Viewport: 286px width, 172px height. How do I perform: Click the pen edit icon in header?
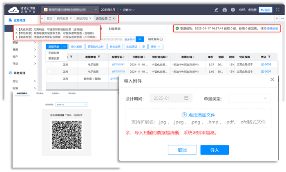click(x=216, y=10)
